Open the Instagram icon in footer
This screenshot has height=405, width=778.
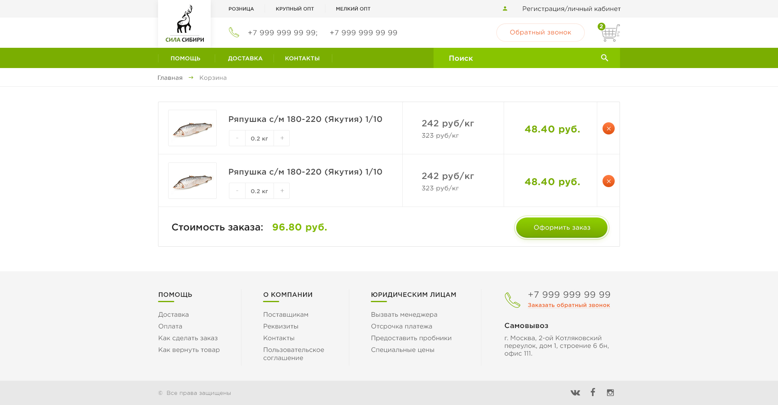pyautogui.click(x=610, y=392)
